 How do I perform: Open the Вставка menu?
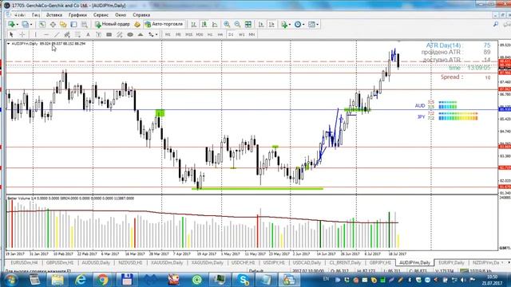click(54, 15)
